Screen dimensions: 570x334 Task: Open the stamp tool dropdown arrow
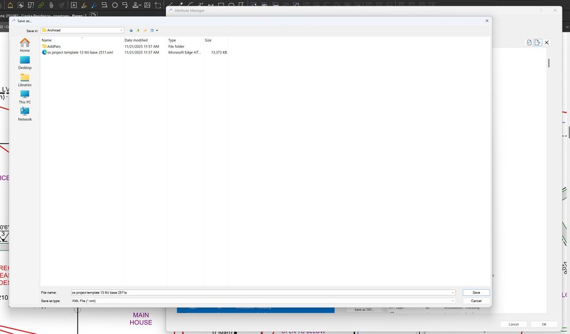click(140, 6)
